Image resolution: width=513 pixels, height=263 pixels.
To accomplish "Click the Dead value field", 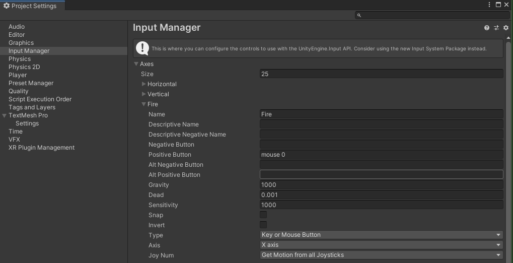I will point(382,195).
